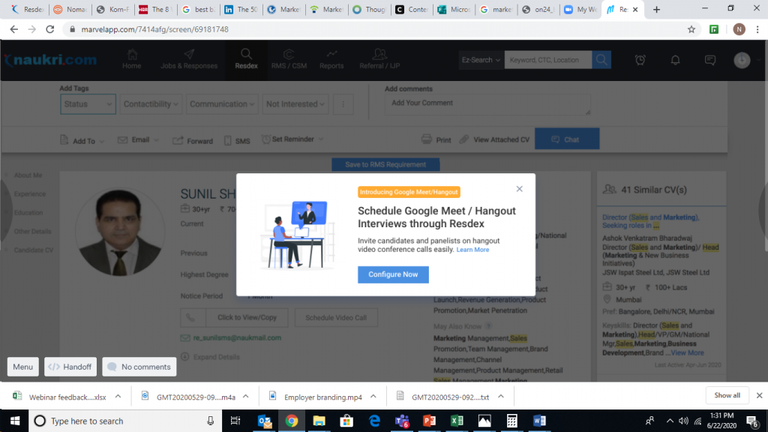Image resolution: width=768 pixels, height=432 pixels.
Task: Click the Click to View/Copy button
Action: click(247, 317)
